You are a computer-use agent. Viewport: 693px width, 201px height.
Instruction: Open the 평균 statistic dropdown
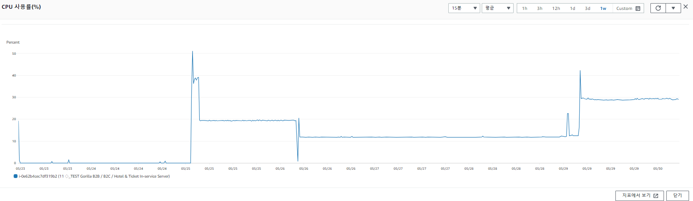tap(497, 8)
